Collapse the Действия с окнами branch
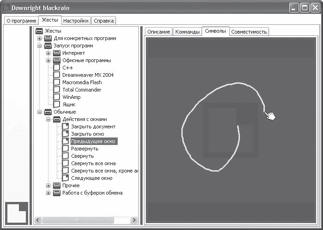The width and height of the screenshot is (323, 230). pos(48,119)
